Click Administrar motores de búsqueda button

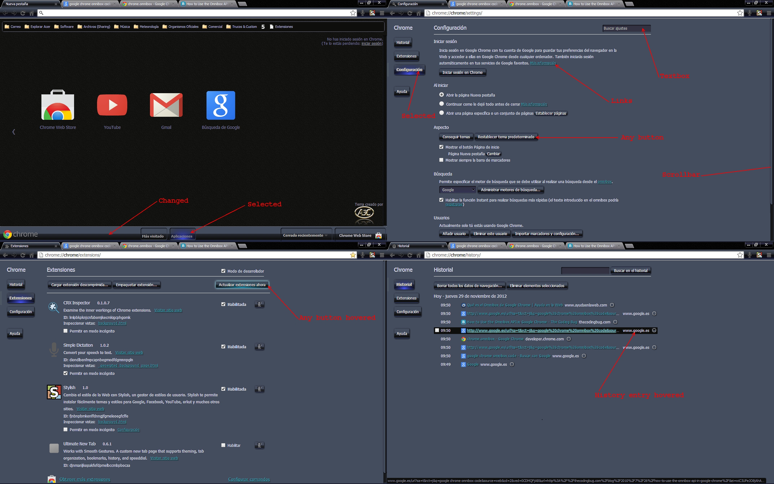pyautogui.click(x=510, y=190)
